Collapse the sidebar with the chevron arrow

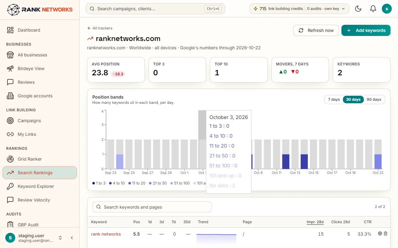[72, 238]
